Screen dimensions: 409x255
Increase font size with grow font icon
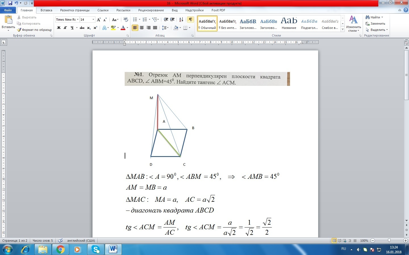click(x=99, y=20)
